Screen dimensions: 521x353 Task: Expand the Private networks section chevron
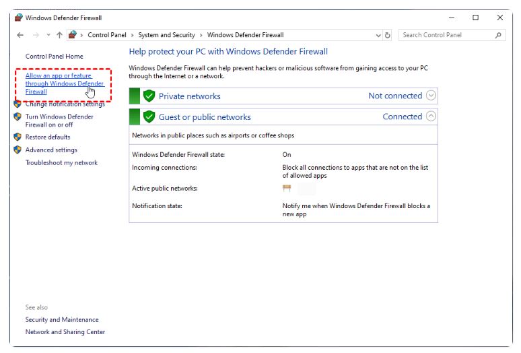431,96
